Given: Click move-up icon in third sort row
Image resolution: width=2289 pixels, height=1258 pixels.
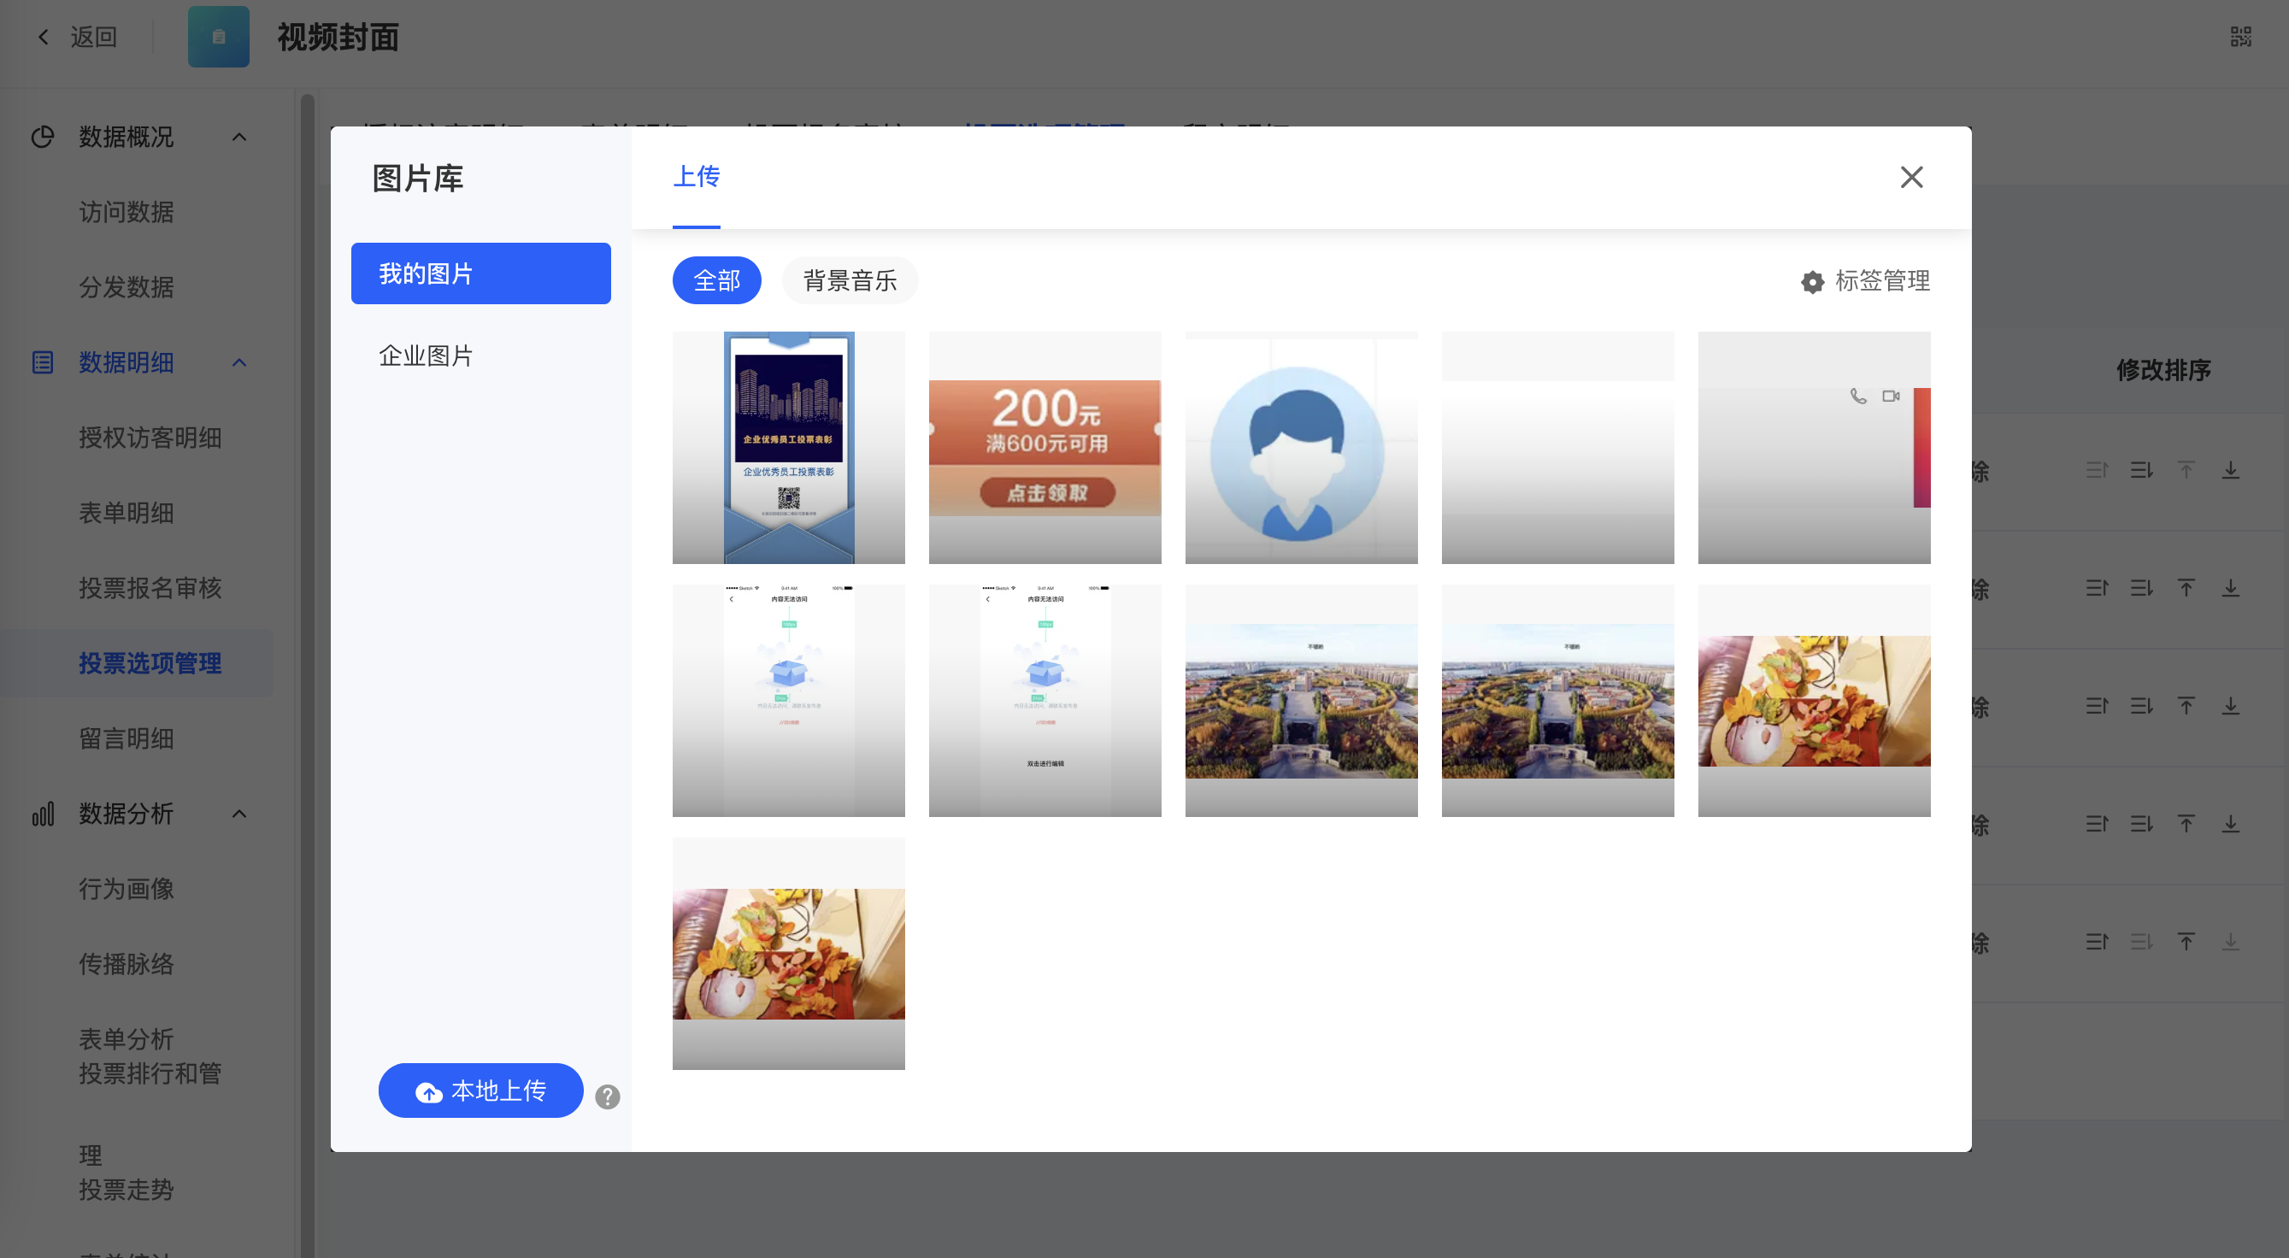Looking at the screenshot, I should point(2097,706).
